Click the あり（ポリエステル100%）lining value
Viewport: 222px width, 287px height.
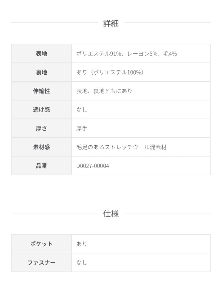point(110,72)
